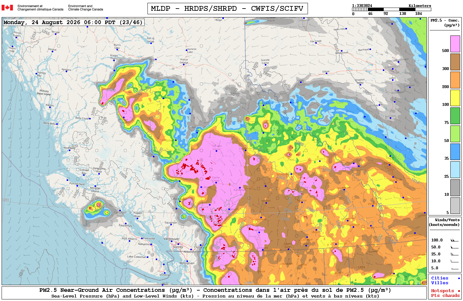Select the light grey legend swatch above 5
Viewport: 463px width, 301px height.
455,206
